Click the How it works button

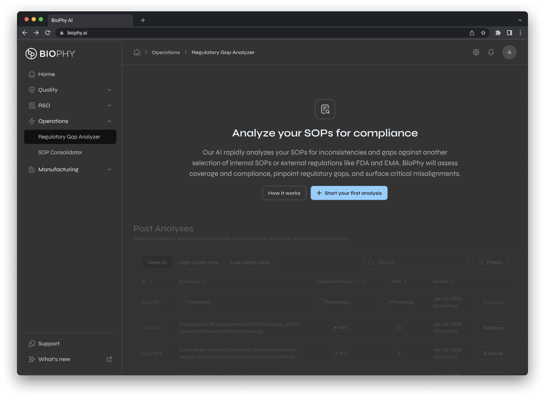(x=284, y=193)
